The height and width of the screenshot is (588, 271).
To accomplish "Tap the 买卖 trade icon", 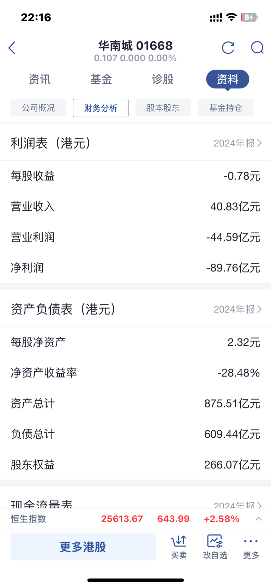I will 179,547.
